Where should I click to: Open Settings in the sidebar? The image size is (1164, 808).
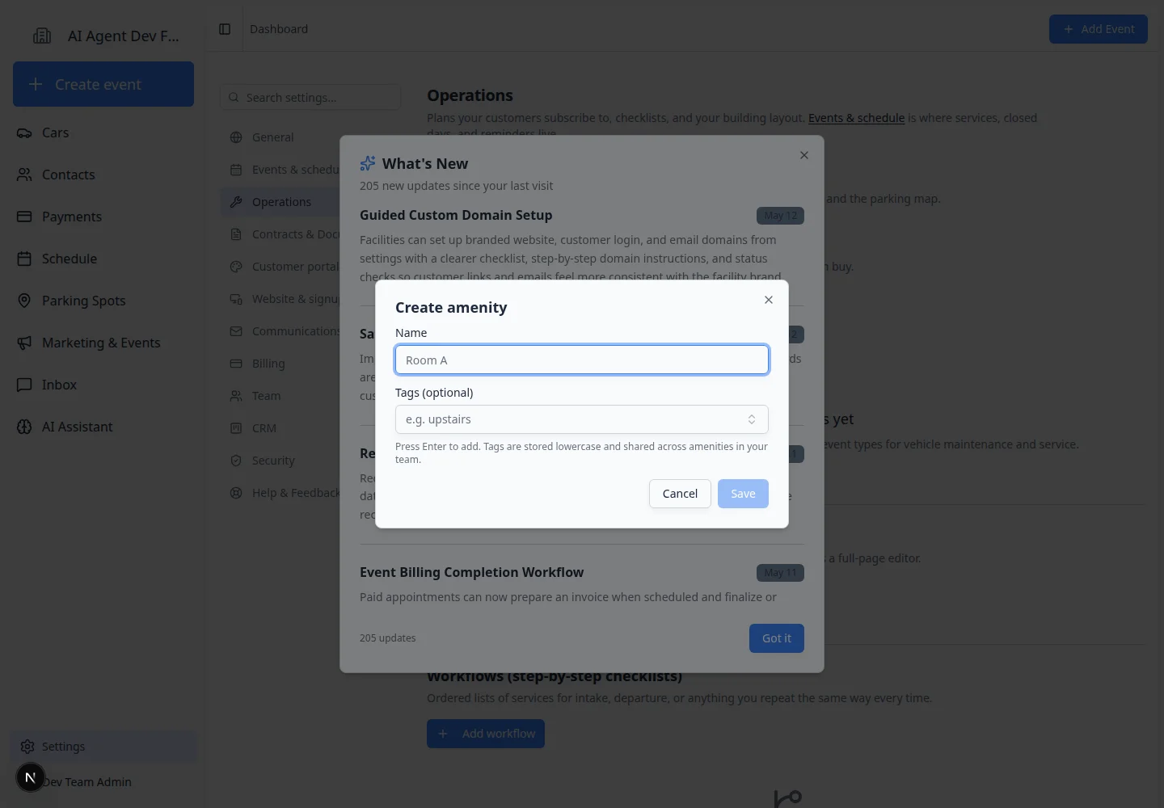coord(103,747)
